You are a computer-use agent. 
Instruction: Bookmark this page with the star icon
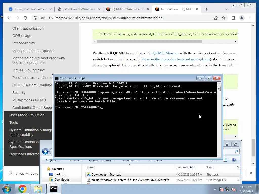[224, 18]
